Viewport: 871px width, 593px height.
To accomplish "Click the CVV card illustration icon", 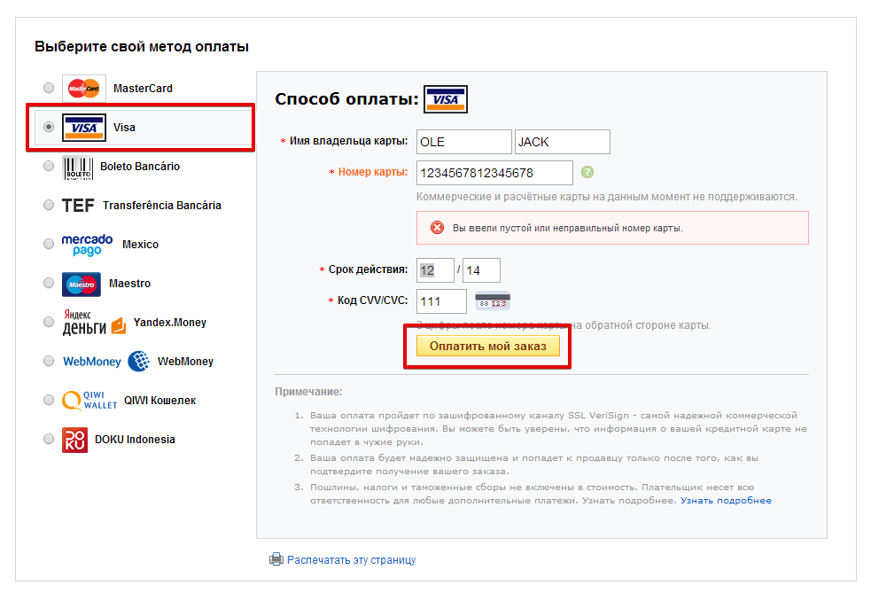I will [492, 301].
